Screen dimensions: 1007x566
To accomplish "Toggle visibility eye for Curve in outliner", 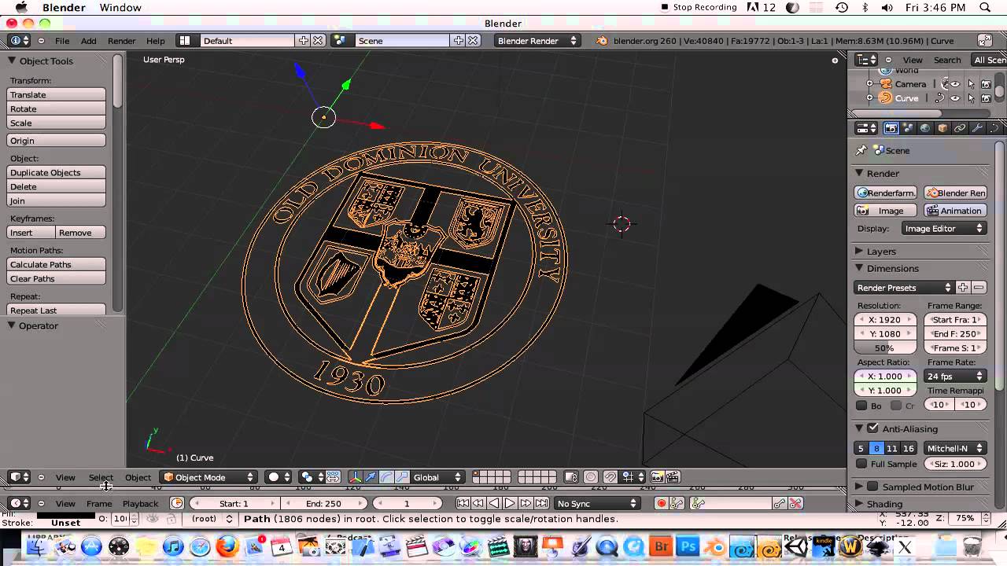I will point(955,98).
